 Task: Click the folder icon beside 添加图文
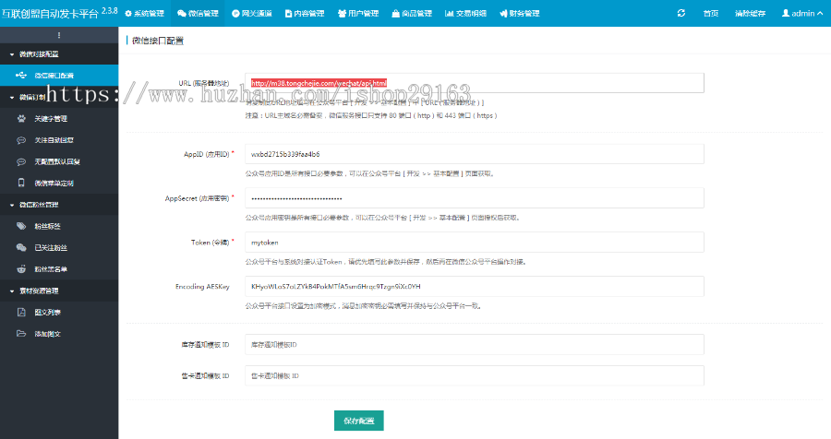[x=23, y=333]
